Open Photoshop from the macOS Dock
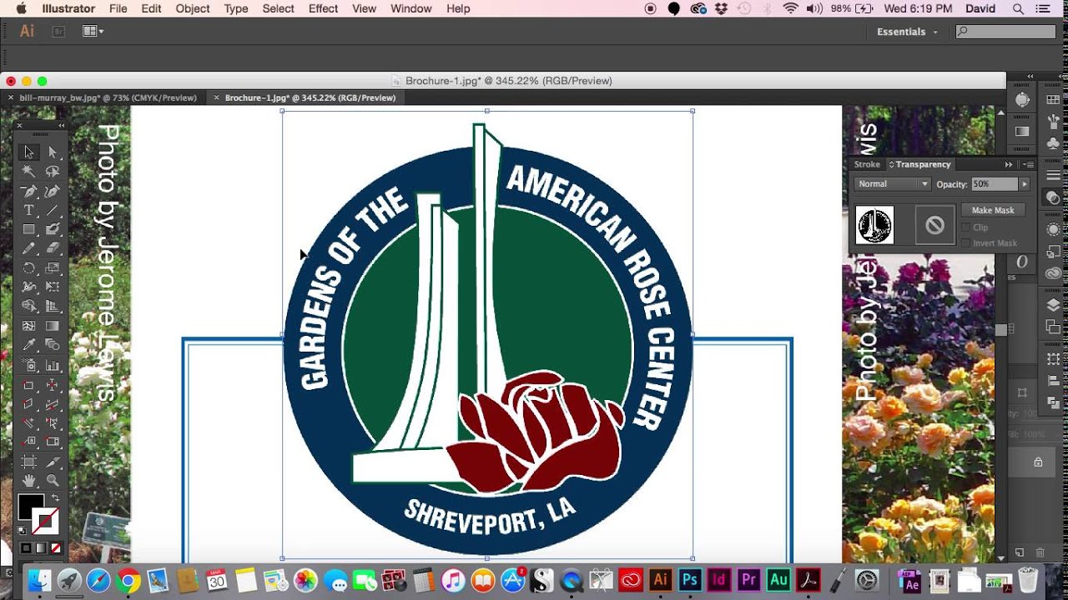 690,579
